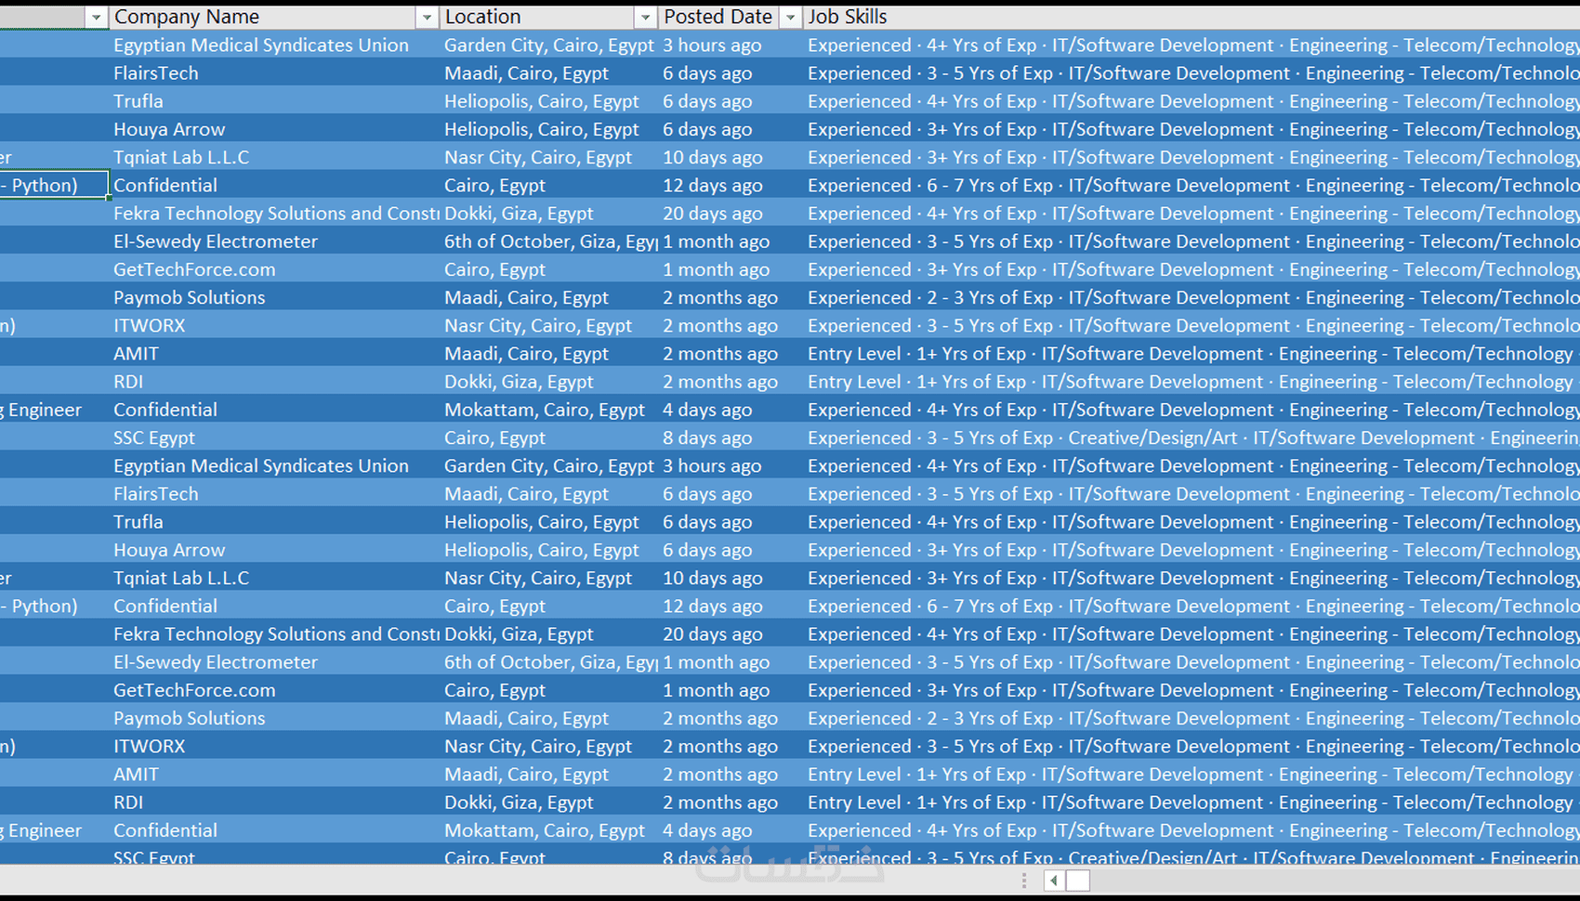Select the Company Name header cell
The image size is (1580, 901).
274,17
